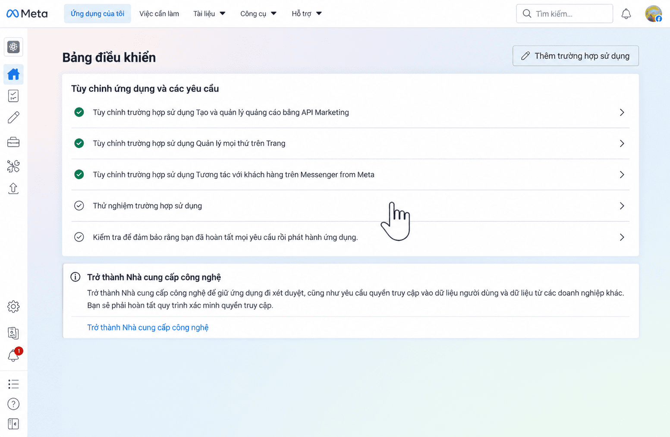The image size is (670, 437).
Task: Click the unchecked circle for Thử nghiệm trường hợp sử dụng
Action: click(x=79, y=206)
